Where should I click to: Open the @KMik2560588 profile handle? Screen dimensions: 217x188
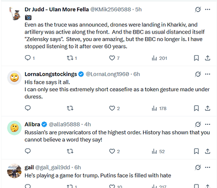point(110,10)
